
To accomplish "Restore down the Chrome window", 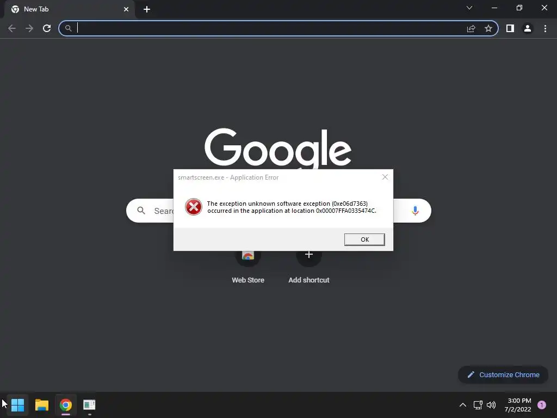I will pos(519,8).
